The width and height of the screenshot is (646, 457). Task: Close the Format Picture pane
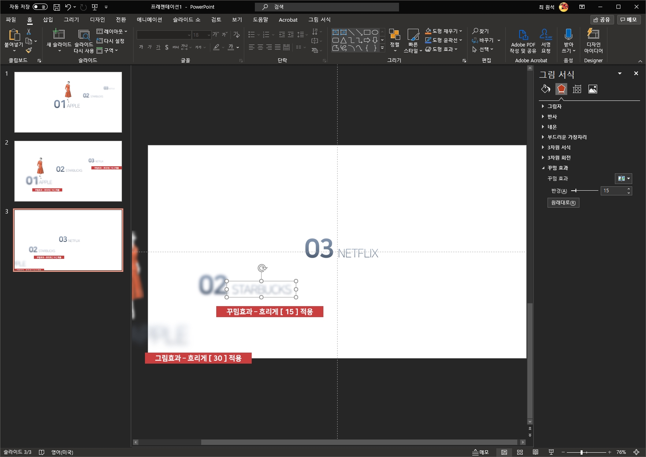pos(636,73)
